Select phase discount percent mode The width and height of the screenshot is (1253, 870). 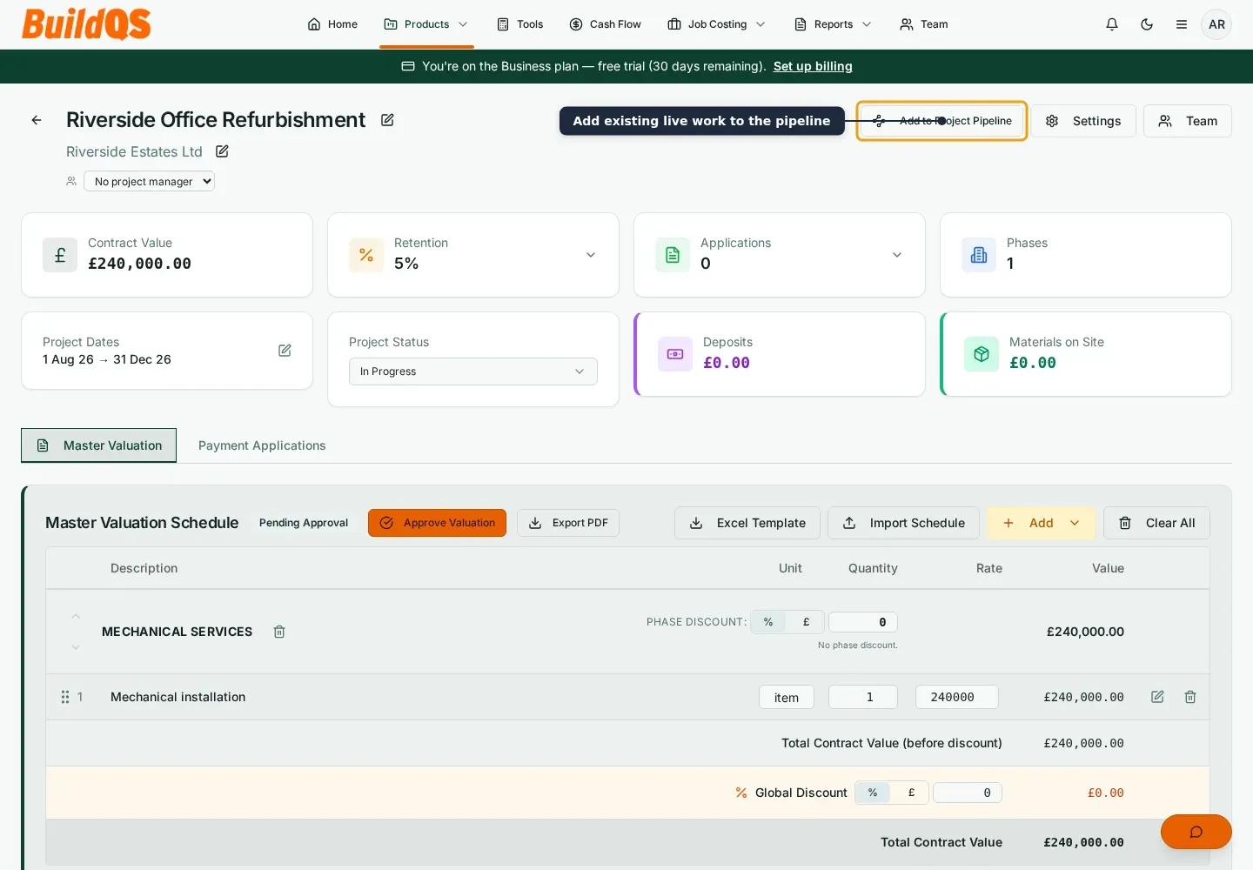pos(768,622)
